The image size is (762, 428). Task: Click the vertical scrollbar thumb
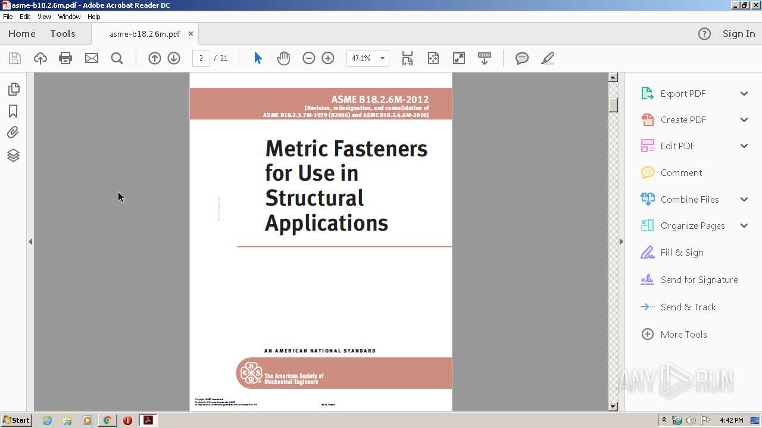613,105
